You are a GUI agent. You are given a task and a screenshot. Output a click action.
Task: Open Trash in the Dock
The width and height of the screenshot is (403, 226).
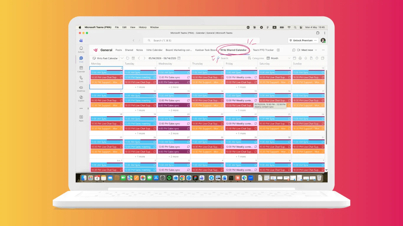[x=319, y=178]
